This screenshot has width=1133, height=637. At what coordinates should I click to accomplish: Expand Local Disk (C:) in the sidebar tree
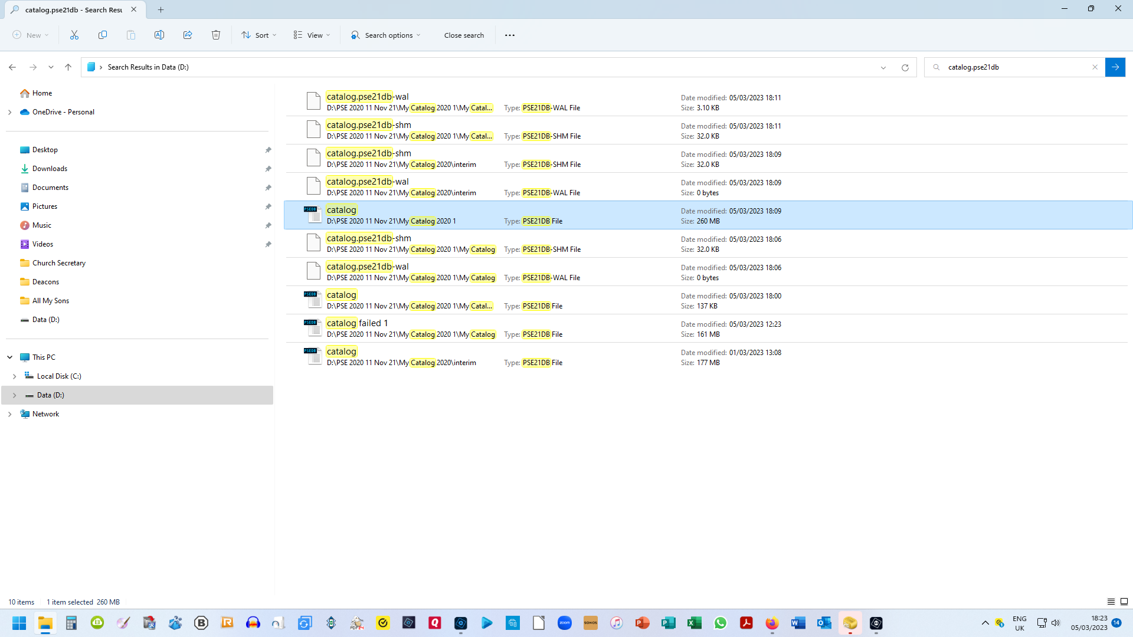click(x=14, y=376)
